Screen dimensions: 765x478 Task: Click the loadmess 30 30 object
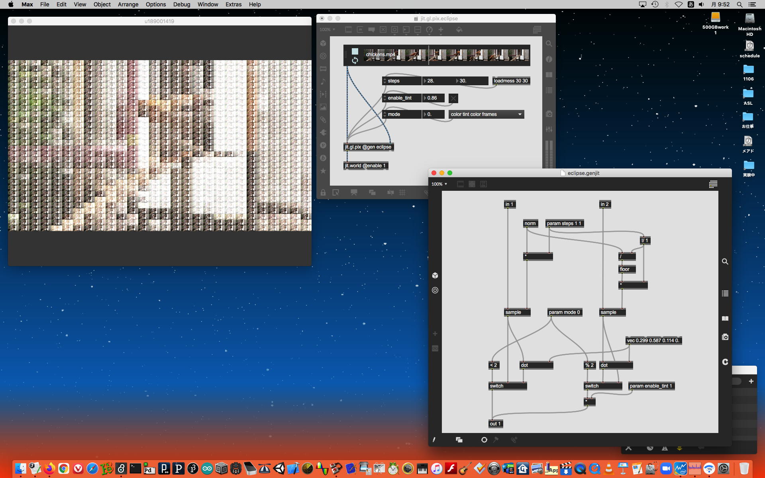click(x=510, y=81)
